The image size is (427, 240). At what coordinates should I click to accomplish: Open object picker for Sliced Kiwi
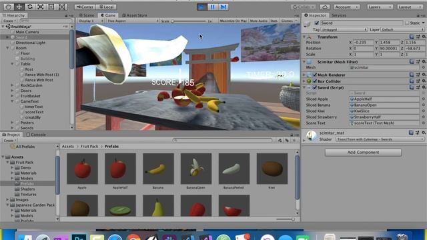coord(424,111)
